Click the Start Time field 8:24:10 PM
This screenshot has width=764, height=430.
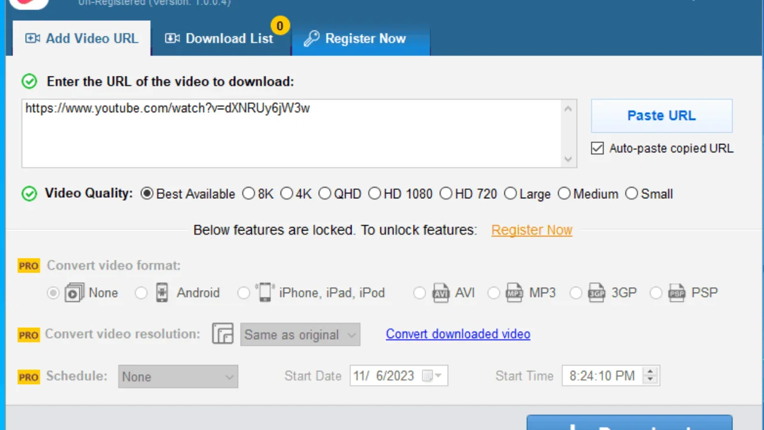(611, 376)
